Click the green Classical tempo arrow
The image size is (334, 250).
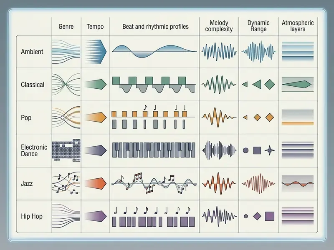96,84
